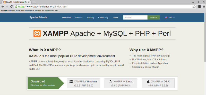This screenshot has width=206, height=95.
Task: Open the About menu item
Action: 115,17
